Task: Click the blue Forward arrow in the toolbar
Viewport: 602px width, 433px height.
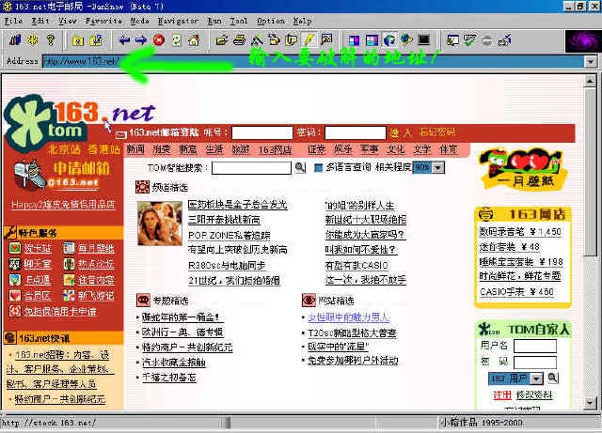Action: [x=141, y=39]
